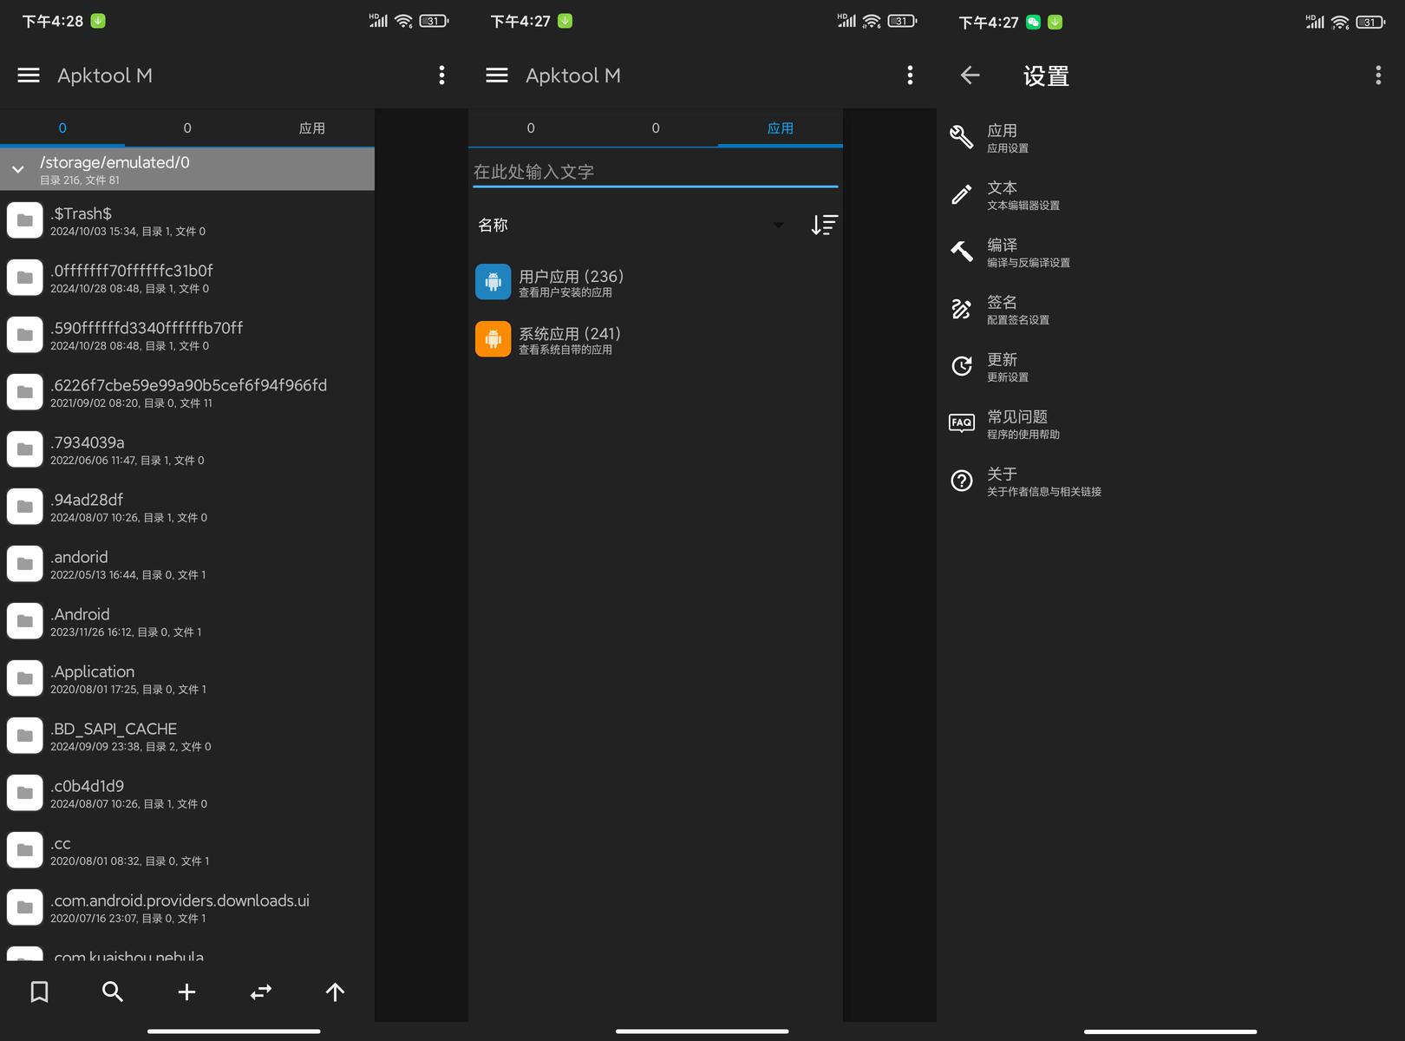Open 程序的使用帮助 entry in settings

[1171, 423]
